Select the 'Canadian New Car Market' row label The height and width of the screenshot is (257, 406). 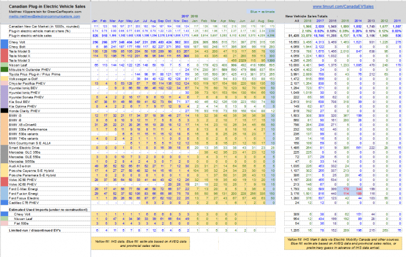coord(44,26)
